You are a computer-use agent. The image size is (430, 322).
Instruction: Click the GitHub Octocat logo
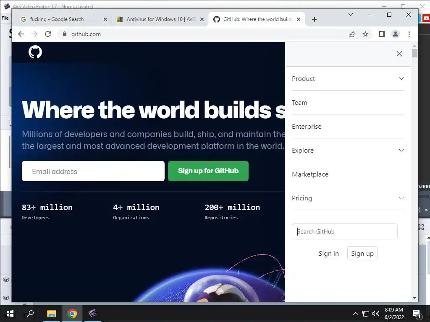pyautogui.click(x=35, y=52)
